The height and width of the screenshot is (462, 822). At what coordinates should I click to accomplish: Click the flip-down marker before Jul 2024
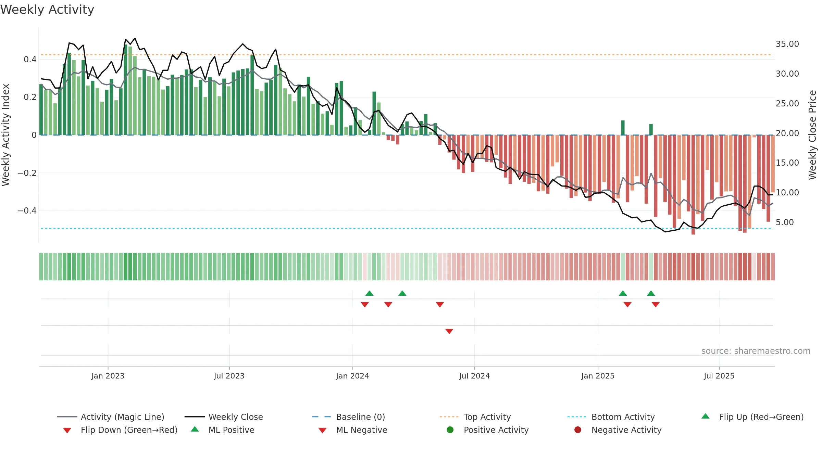(440, 305)
